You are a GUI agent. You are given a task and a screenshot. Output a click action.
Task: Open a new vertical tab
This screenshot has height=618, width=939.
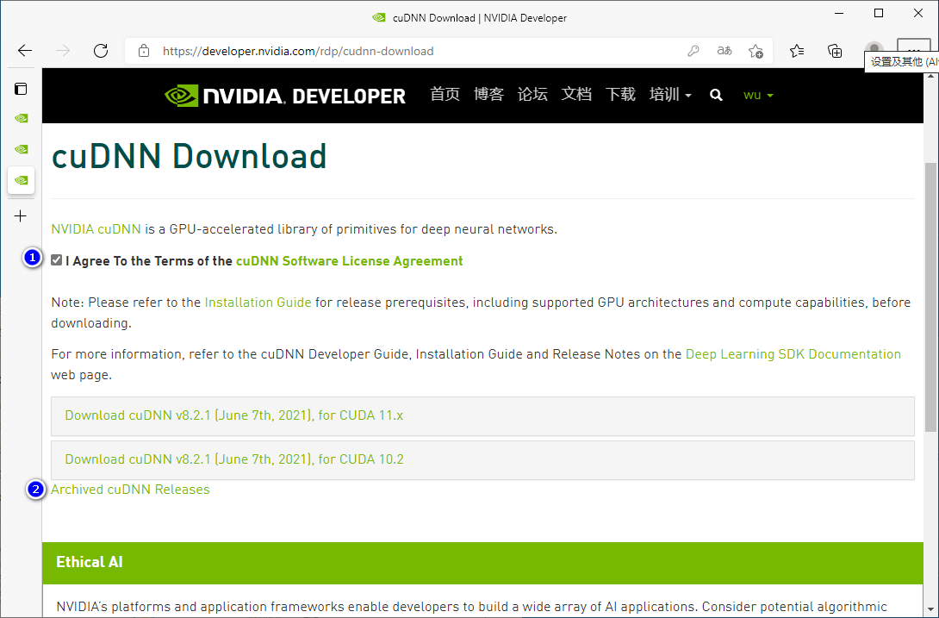pos(22,216)
